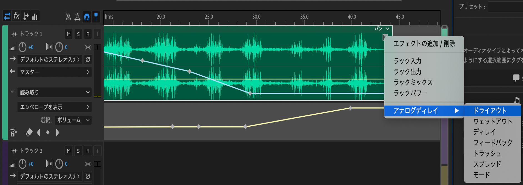Solo Track 2 with S button

[x=78, y=151]
